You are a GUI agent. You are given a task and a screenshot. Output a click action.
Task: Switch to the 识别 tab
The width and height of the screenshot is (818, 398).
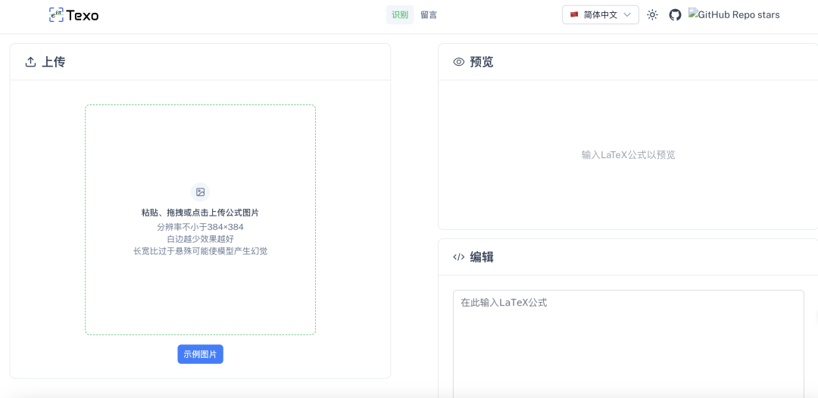(400, 14)
